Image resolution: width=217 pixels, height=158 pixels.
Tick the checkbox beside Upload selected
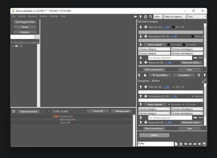tap(48, 111)
